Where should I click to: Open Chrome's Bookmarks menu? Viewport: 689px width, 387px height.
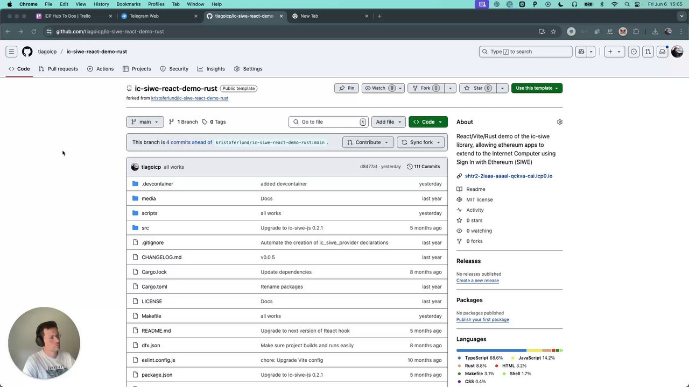click(128, 4)
